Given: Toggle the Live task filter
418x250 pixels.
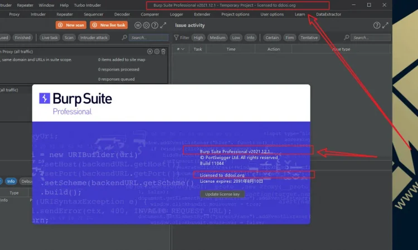Looking at the screenshot, I should pos(50,37).
